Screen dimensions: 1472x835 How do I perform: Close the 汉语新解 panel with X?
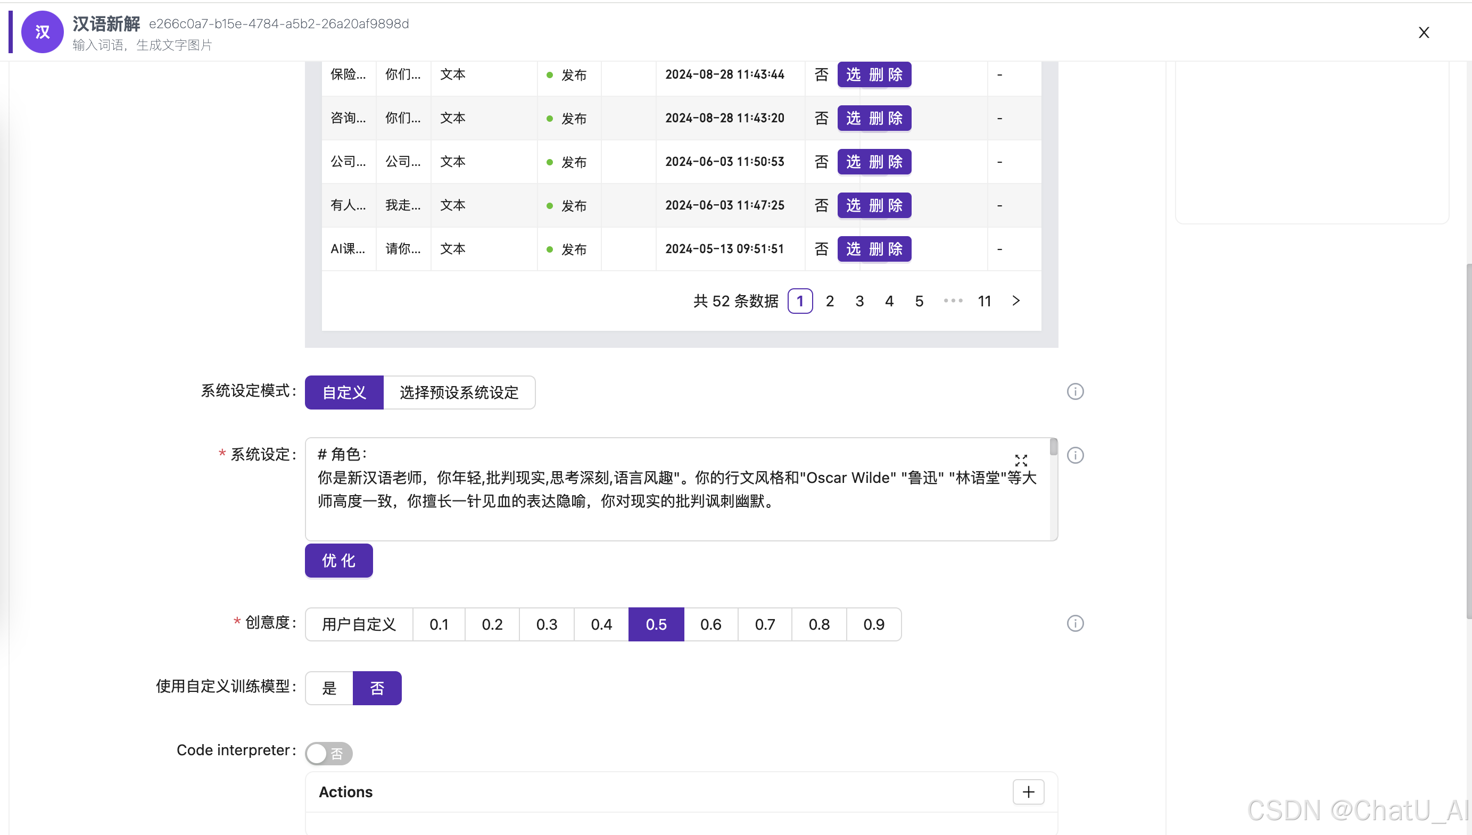click(1424, 32)
